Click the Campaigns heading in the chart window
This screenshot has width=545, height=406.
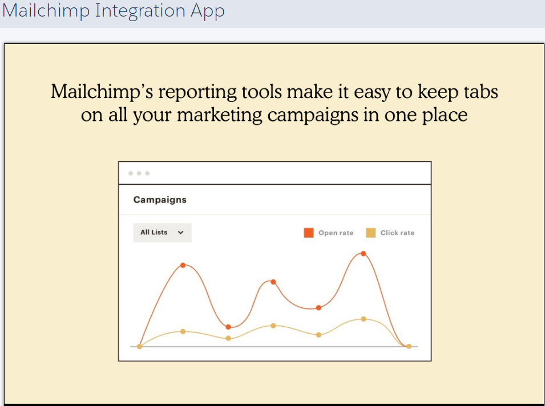tap(160, 200)
